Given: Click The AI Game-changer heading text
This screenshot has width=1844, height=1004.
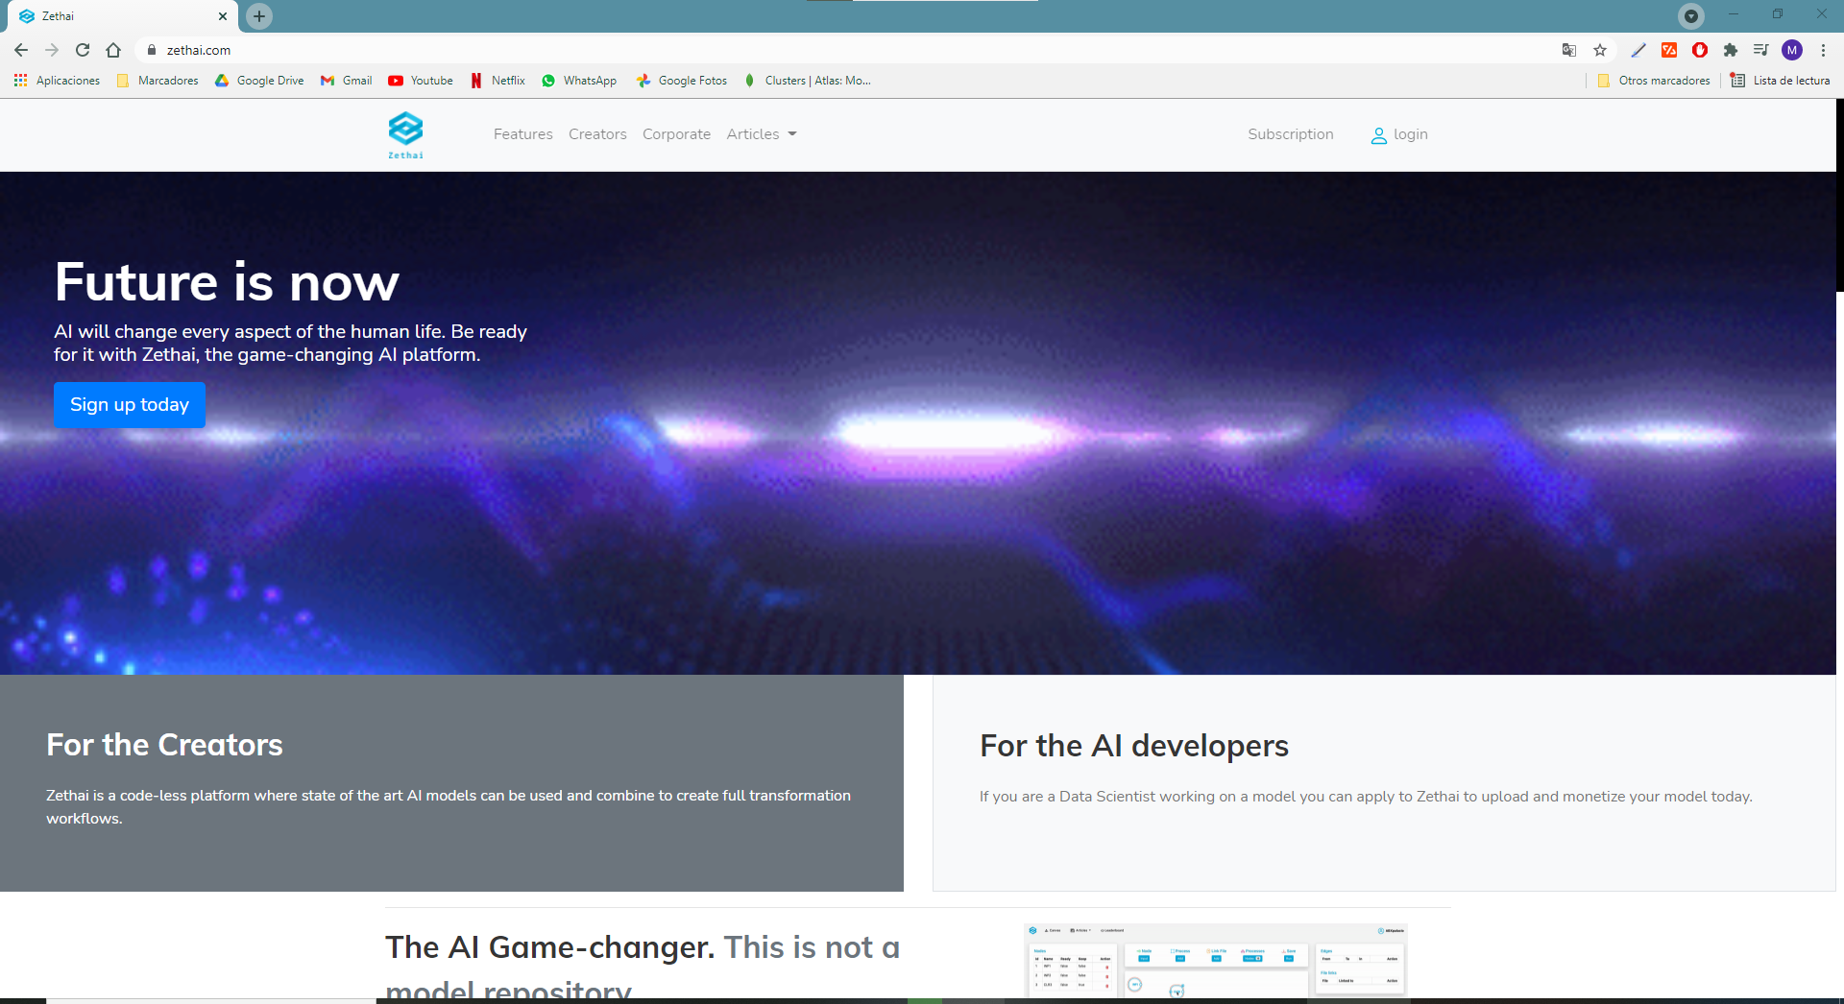Looking at the screenshot, I should pyautogui.click(x=550, y=947).
